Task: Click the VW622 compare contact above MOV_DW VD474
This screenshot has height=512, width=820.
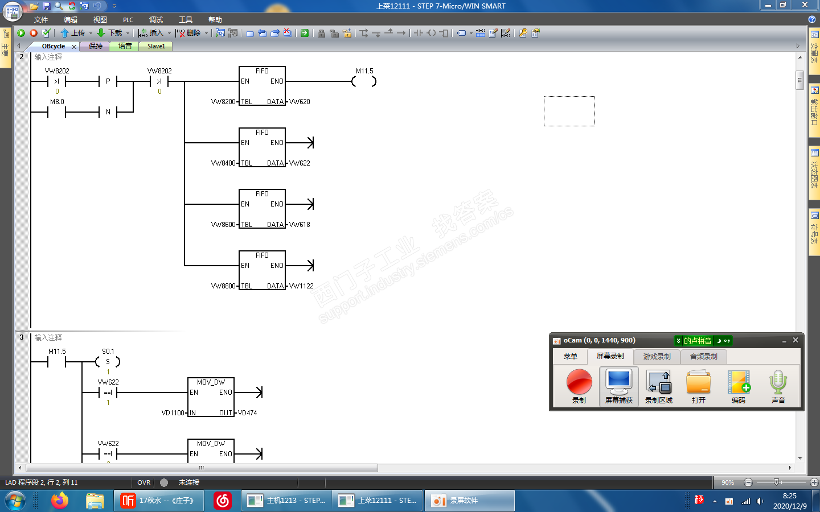Action: pos(108,392)
